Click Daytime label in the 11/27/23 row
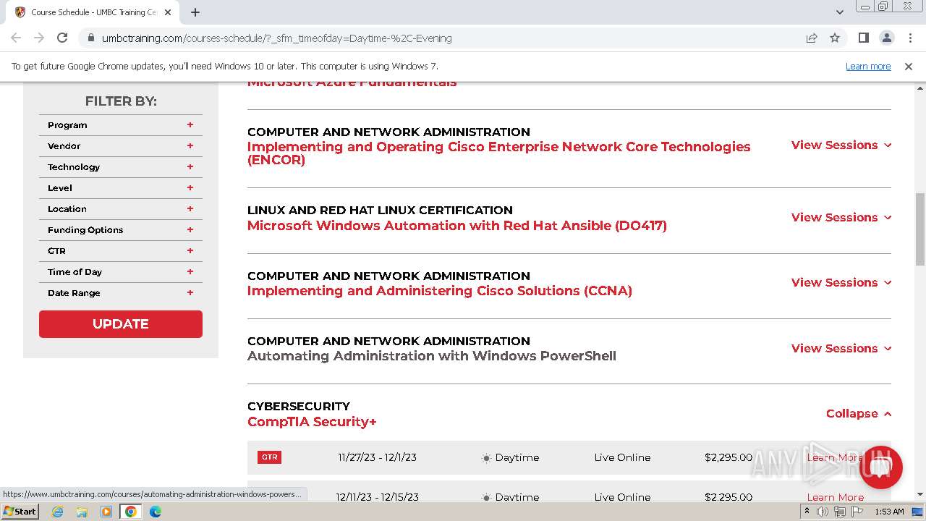 click(517, 457)
